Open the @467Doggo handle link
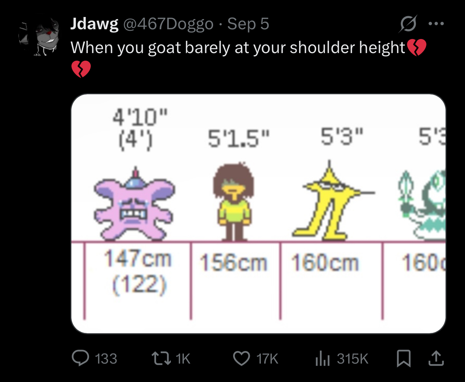465x382 pixels. 168,24
